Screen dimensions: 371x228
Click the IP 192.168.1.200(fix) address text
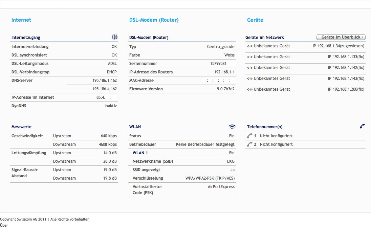coord(346,89)
